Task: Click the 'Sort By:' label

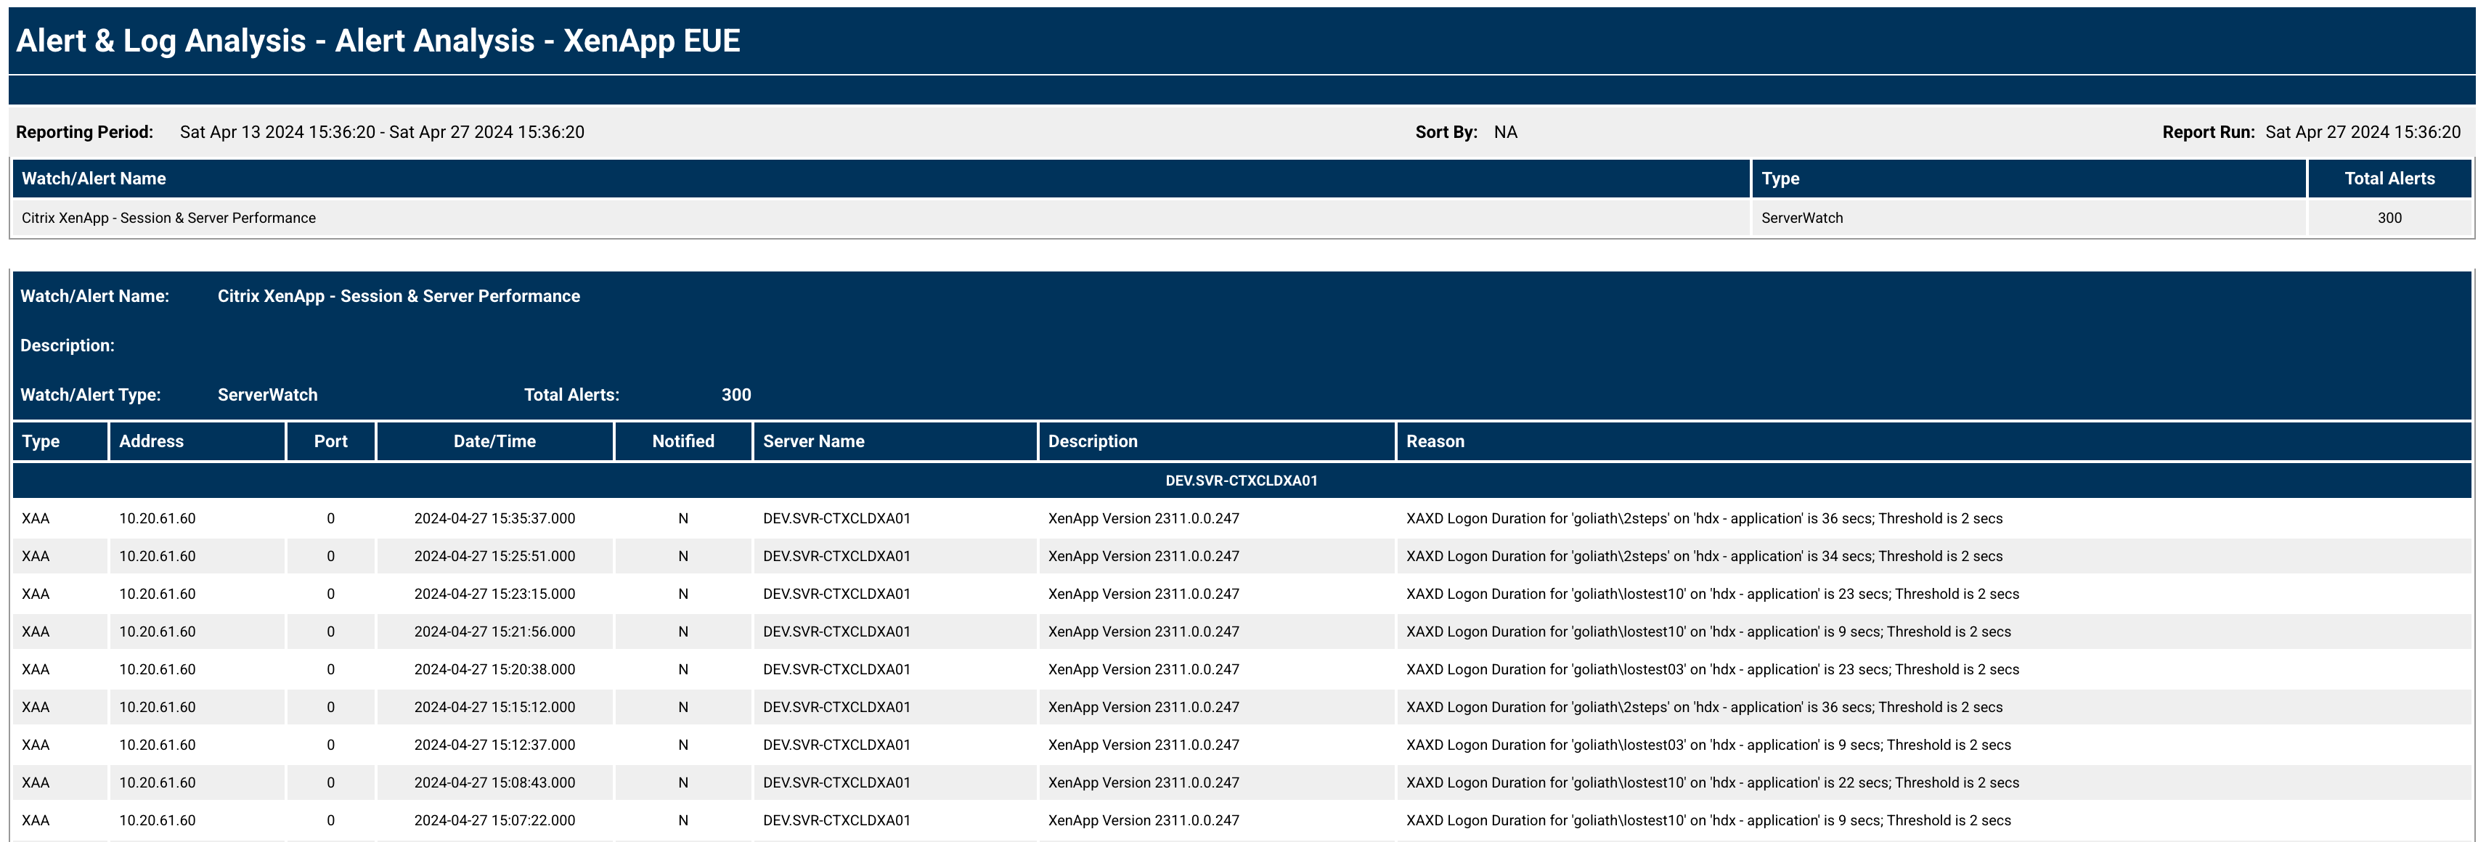Action: 1446,132
